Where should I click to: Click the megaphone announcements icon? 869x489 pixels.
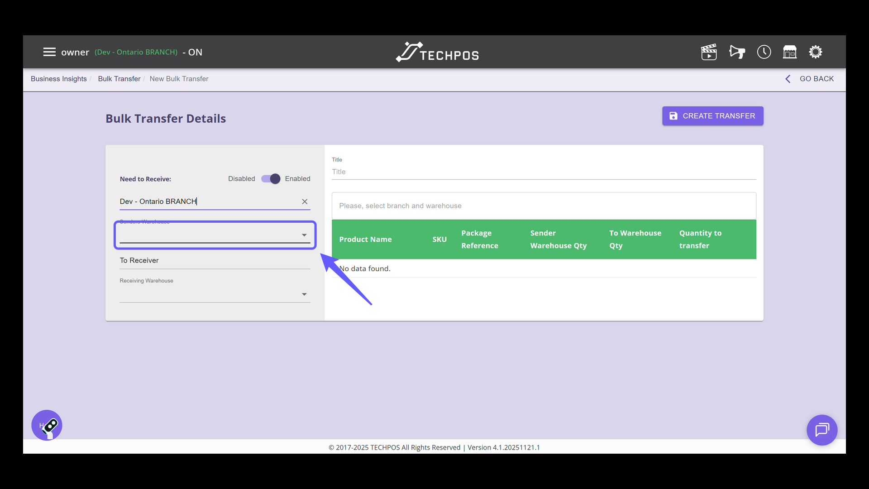pos(737,52)
